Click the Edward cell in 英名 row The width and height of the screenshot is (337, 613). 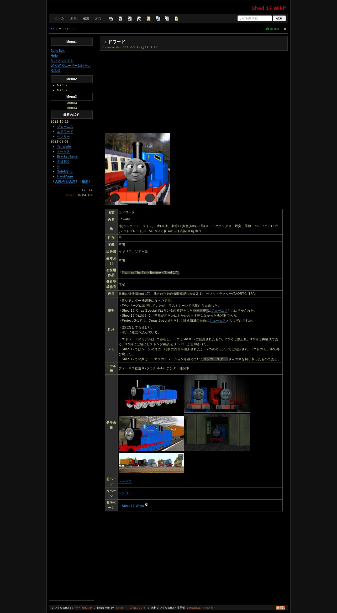point(200,219)
